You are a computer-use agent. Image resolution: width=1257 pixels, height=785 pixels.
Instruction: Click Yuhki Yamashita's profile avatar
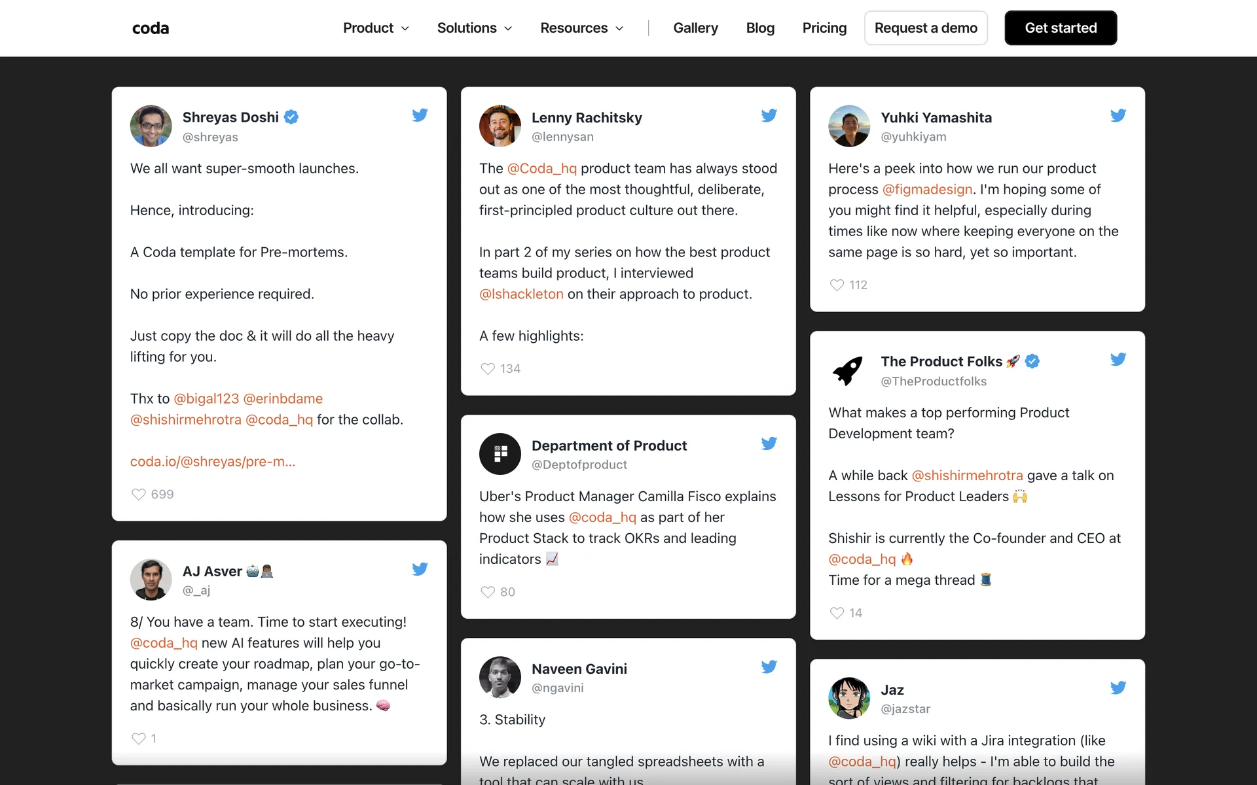tap(849, 126)
